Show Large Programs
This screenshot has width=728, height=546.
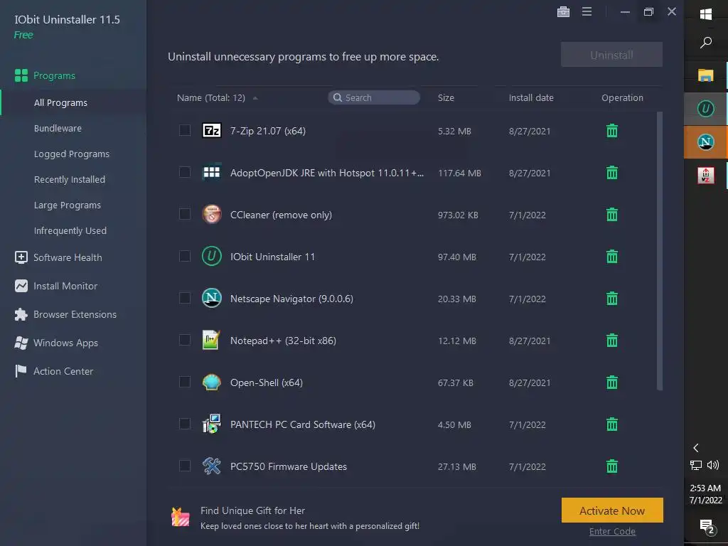pyautogui.click(x=68, y=205)
